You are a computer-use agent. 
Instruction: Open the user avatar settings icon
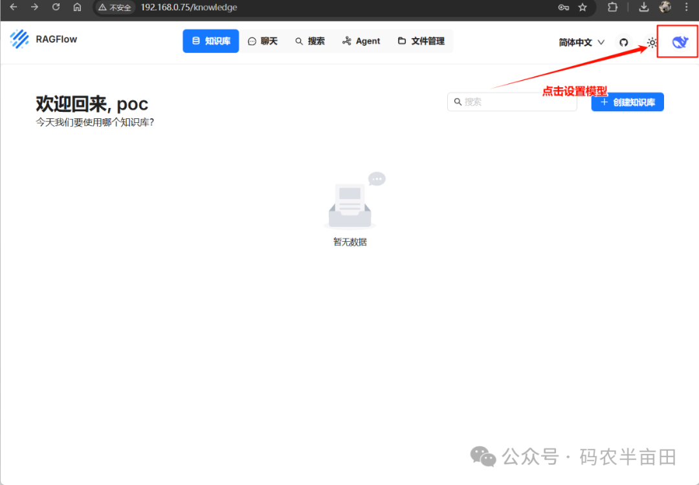pos(679,42)
